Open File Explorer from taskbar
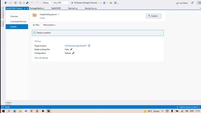This screenshot has height=113, width=201. tap(20, 111)
